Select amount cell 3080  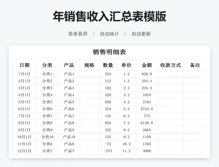[147, 151]
